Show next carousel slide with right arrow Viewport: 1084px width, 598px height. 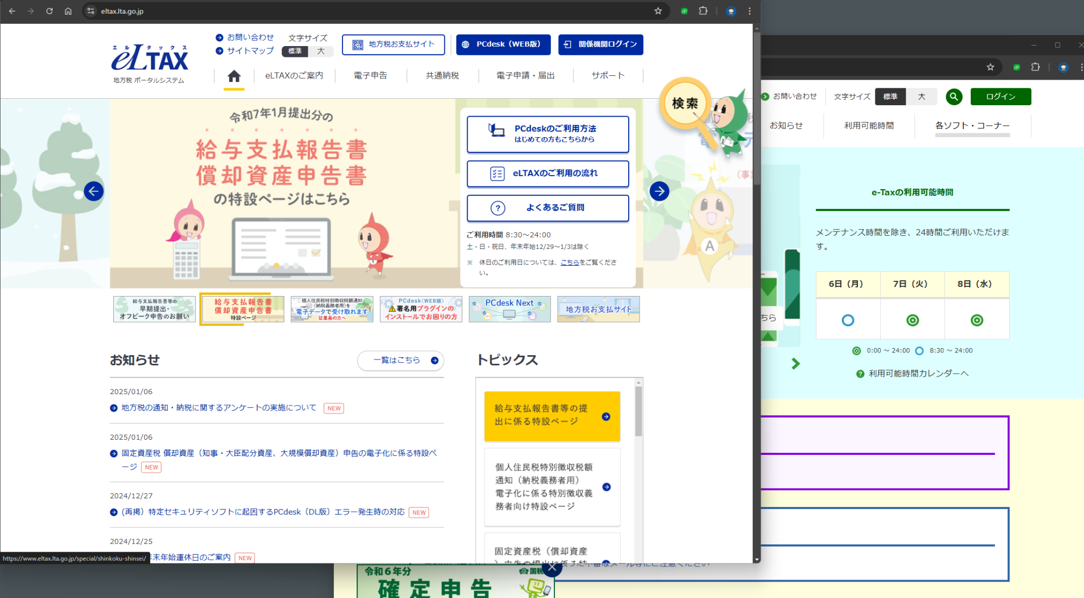point(659,191)
